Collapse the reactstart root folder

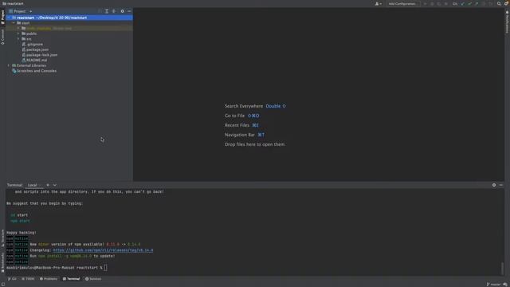pos(9,18)
